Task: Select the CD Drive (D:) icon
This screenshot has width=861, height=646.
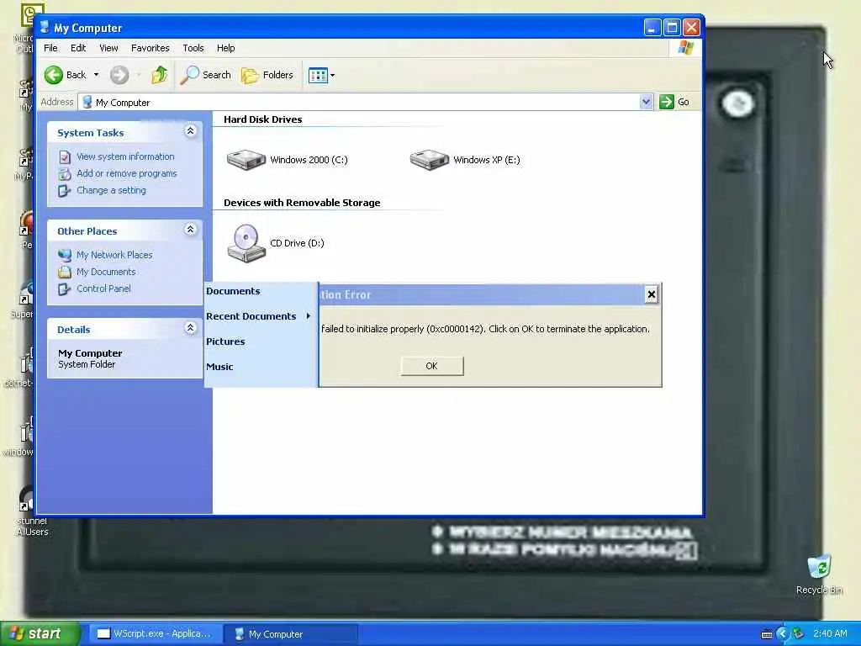Action: point(246,243)
